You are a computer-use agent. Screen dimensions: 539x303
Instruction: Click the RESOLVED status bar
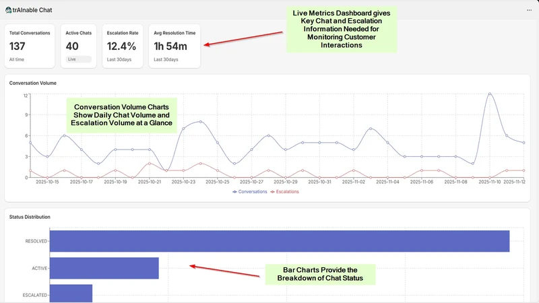(280, 241)
